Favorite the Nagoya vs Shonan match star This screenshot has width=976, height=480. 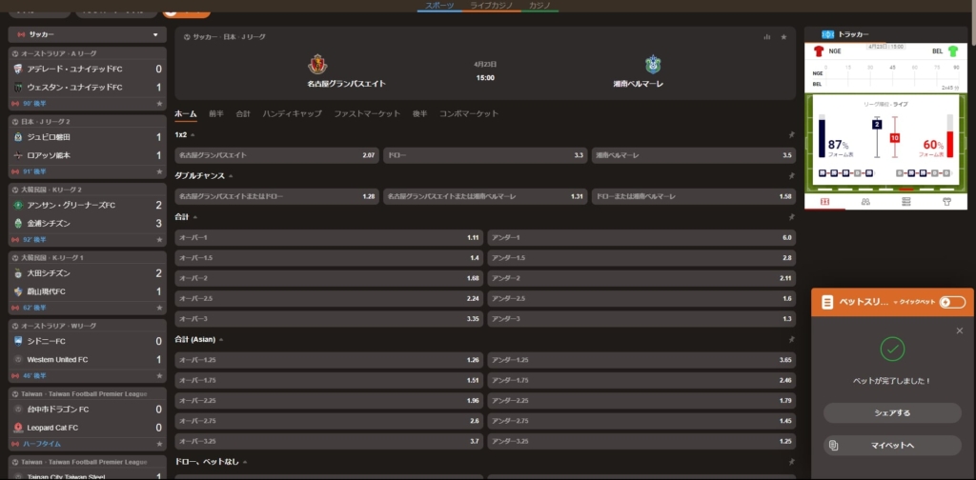click(x=783, y=37)
